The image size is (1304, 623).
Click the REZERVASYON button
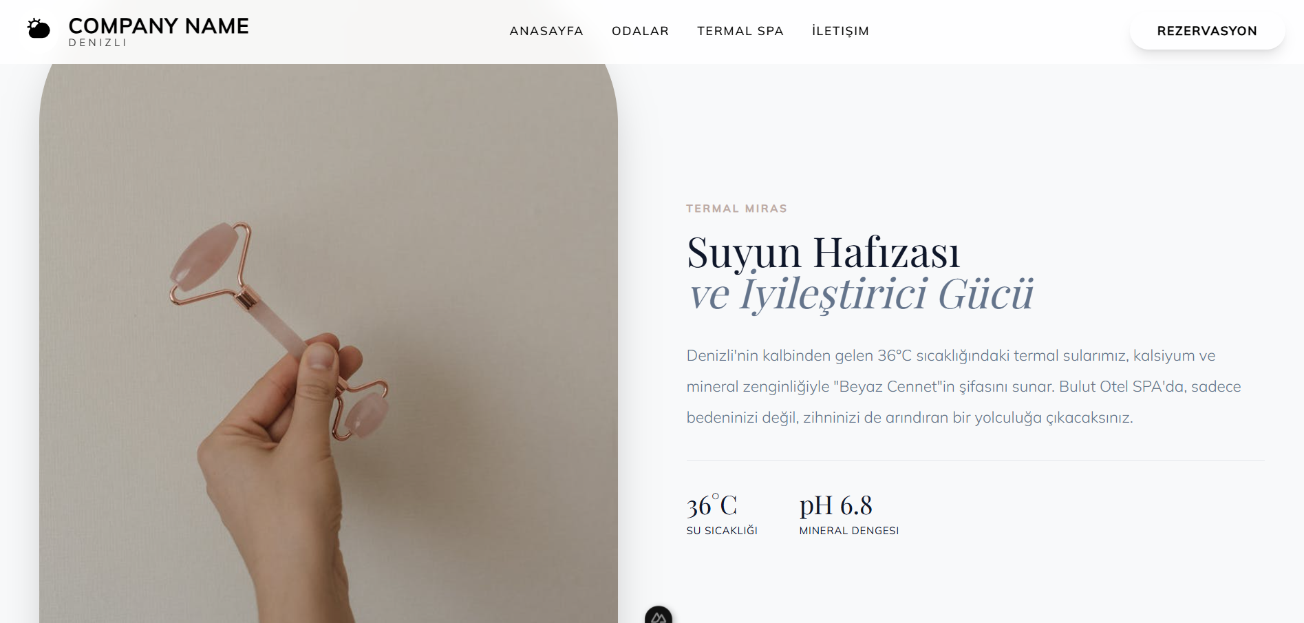point(1207,31)
